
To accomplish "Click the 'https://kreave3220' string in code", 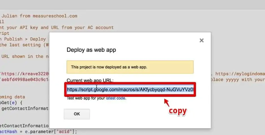I will 25,74.
